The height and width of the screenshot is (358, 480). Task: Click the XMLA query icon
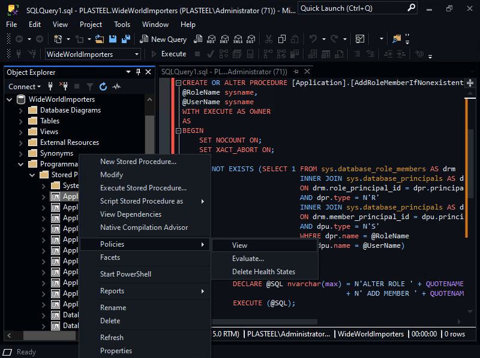point(238,39)
